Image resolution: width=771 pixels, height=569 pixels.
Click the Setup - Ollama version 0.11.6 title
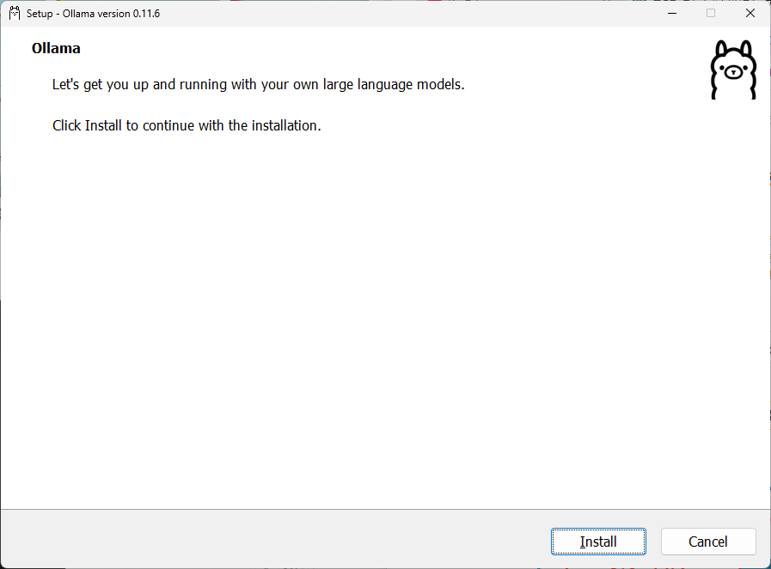[x=93, y=14]
